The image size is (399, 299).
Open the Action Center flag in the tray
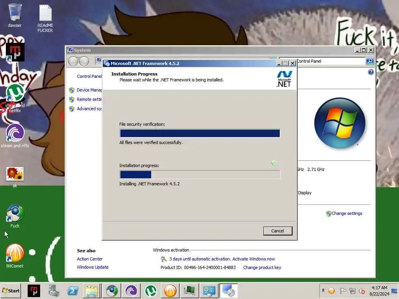(343, 290)
